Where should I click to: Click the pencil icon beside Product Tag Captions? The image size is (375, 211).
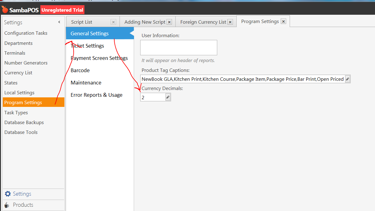[347, 79]
